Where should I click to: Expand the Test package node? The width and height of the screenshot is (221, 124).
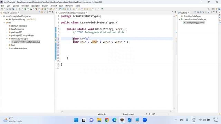[7, 45]
